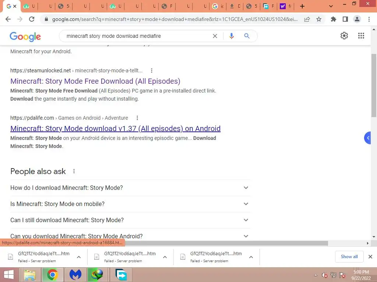This screenshot has height=282, width=377.
Task: Open File Explorer from the taskbar
Action: [x=30, y=275]
